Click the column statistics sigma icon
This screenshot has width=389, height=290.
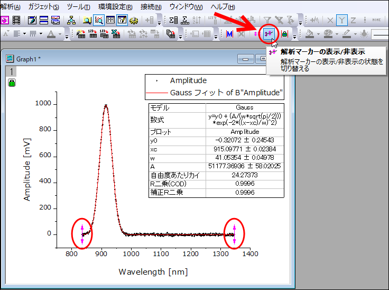pos(173,20)
